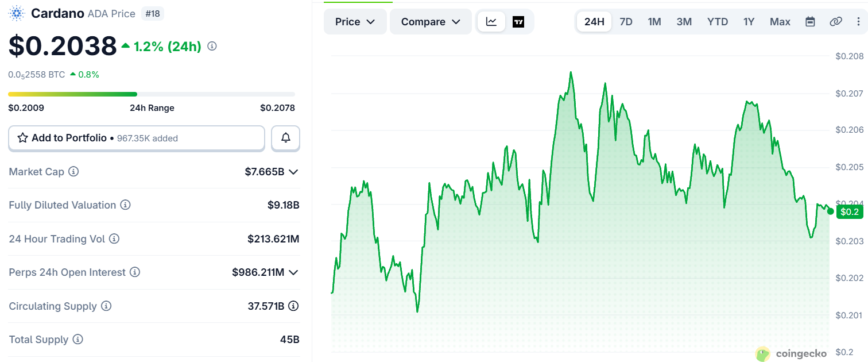
Task: Click the 45B total supply value
Action: coord(290,339)
